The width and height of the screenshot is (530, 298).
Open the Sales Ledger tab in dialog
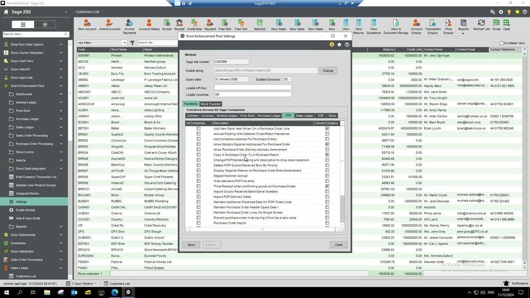click(x=304, y=116)
